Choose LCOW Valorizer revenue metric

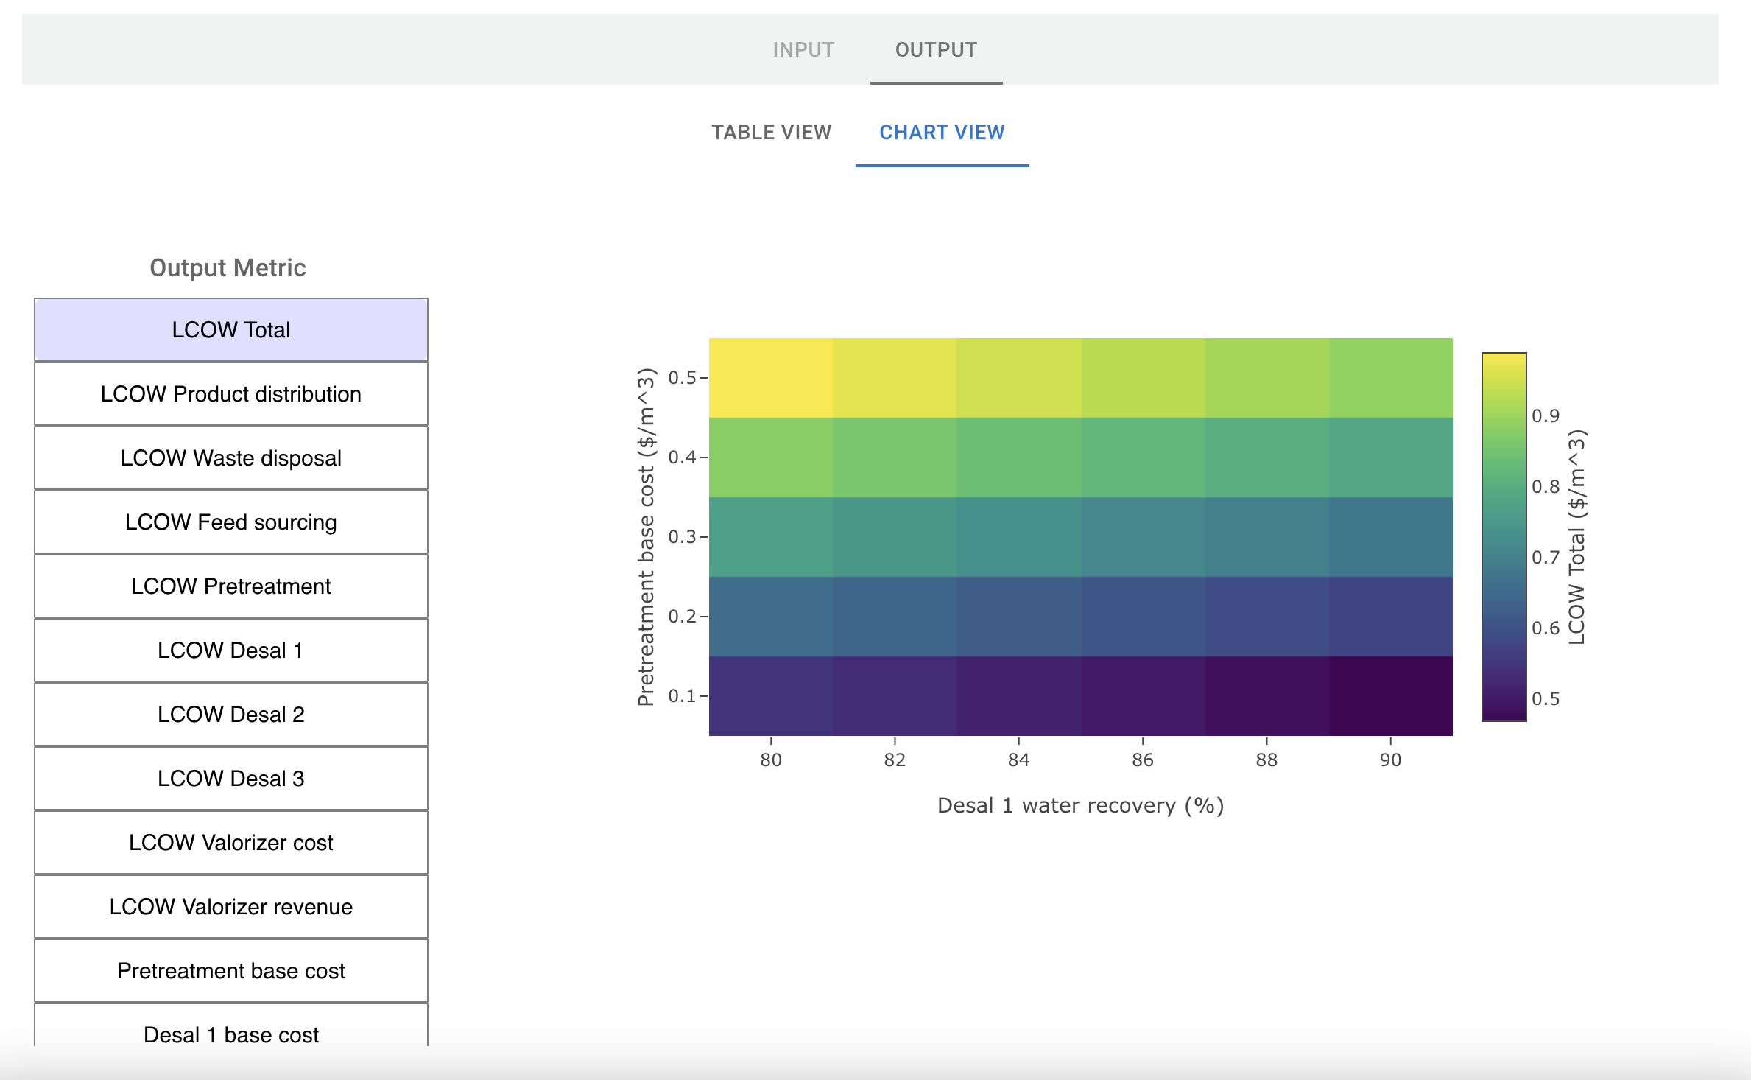[x=231, y=907]
